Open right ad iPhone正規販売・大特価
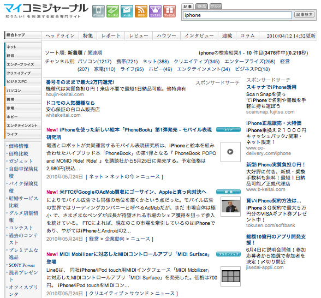The width and height of the screenshot is (321, 298). [274, 123]
